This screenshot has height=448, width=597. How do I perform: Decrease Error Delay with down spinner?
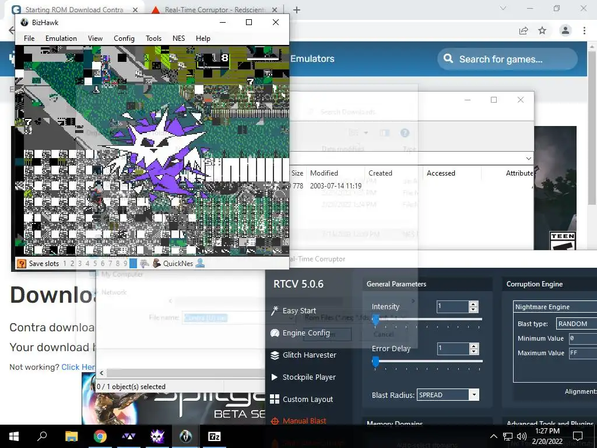(x=473, y=351)
